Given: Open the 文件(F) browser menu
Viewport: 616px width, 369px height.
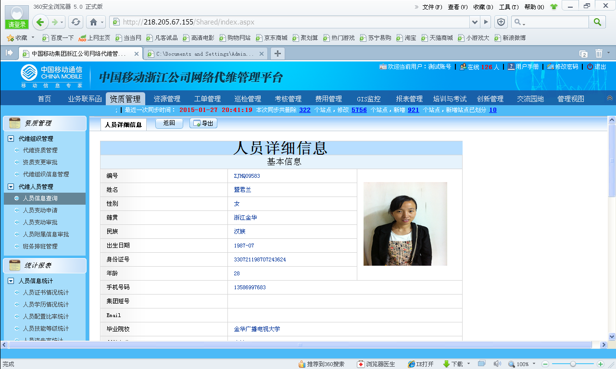Looking at the screenshot, I should tap(432, 7).
